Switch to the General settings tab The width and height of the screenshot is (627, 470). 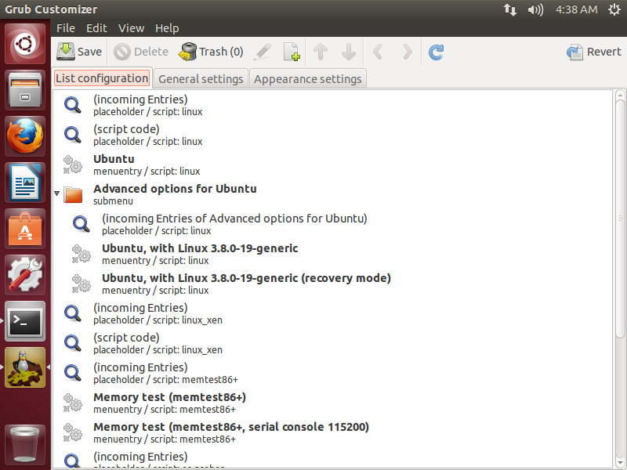click(x=199, y=79)
